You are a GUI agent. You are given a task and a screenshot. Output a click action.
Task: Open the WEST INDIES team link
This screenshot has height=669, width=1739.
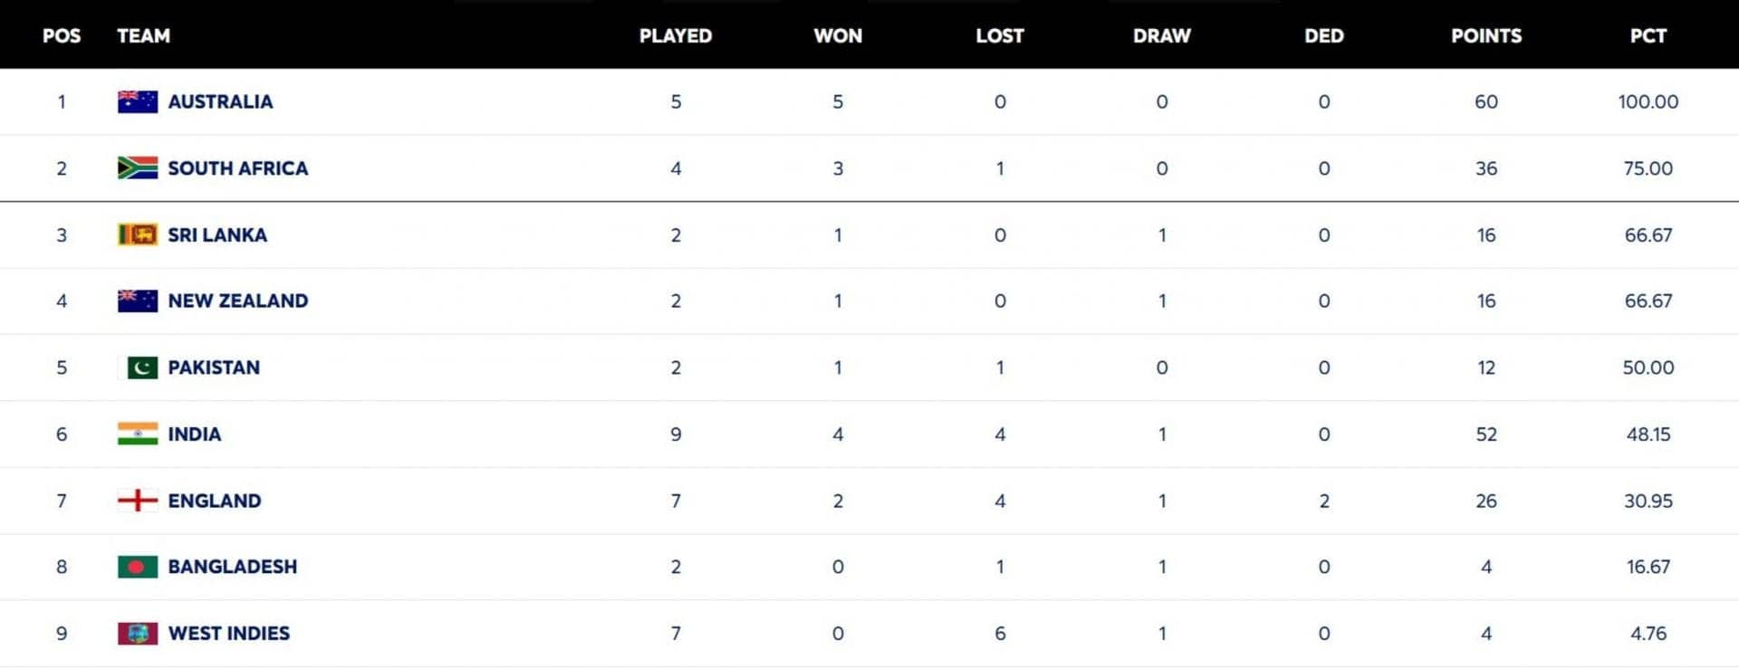[x=228, y=634]
